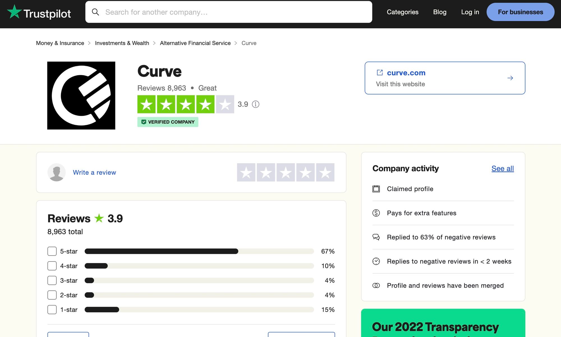Image resolution: width=561 pixels, height=337 pixels.
Task: Click the Money & Insurance breadcrumb link
Action: (60, 42)
